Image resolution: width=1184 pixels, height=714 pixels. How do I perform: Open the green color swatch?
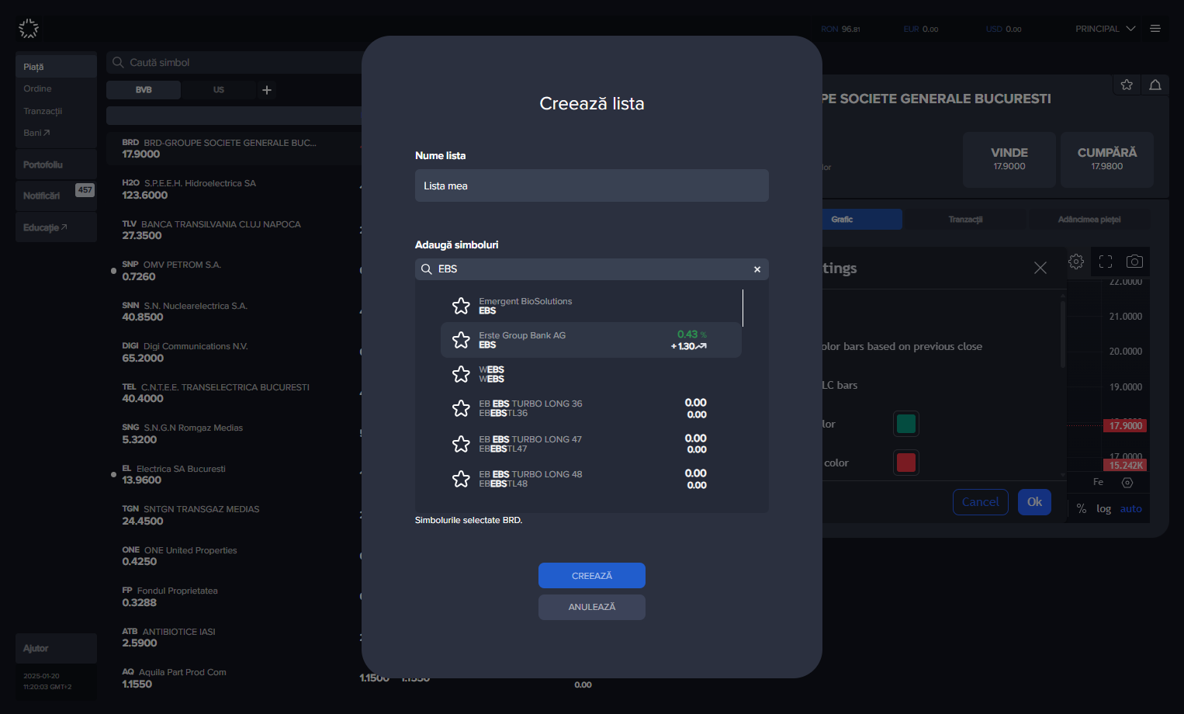click(x=906, y=424)
